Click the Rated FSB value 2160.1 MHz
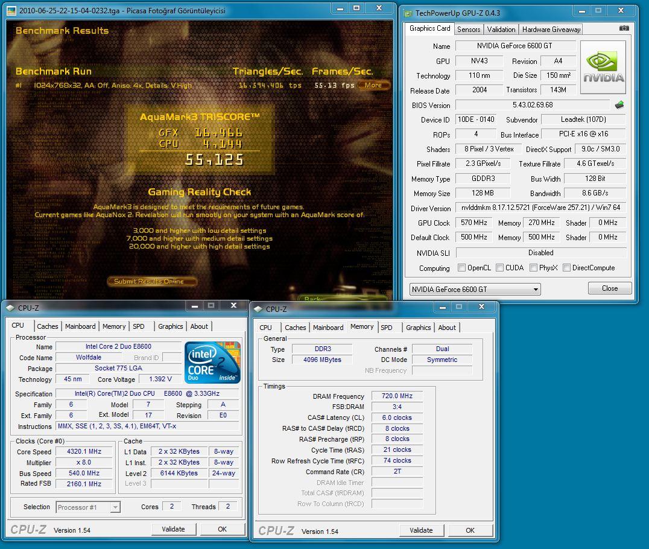The width and height of the screenshot is (649, 549). click(x=84, y=484)
